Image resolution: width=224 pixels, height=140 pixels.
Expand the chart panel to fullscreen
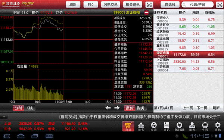(x=149, y=5)
